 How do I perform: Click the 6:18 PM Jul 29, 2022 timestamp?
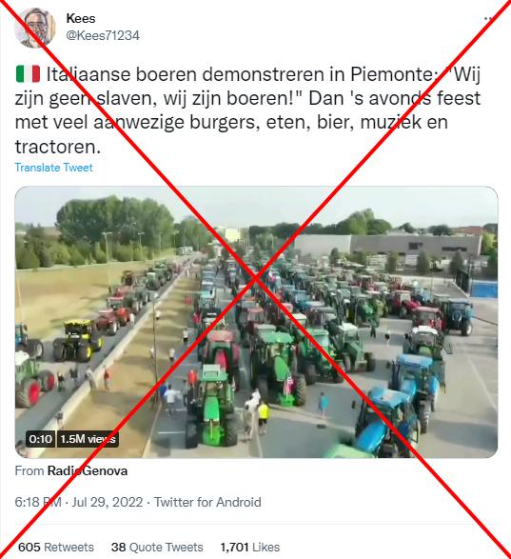pyautogui.click(x=79, y=502)
